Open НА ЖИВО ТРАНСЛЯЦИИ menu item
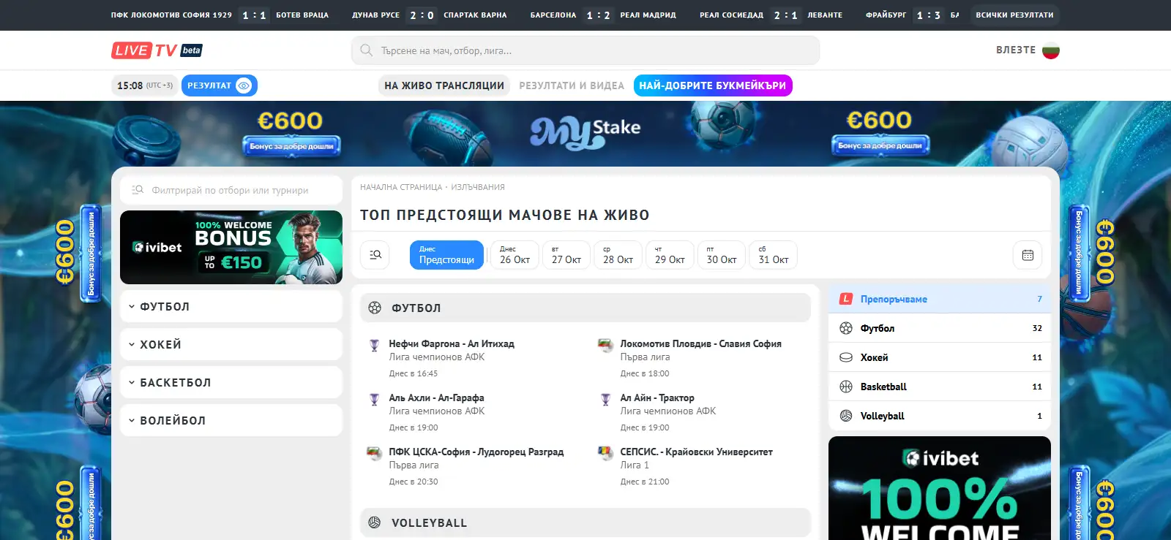1171x540 pixels. [x=444, y=85]
